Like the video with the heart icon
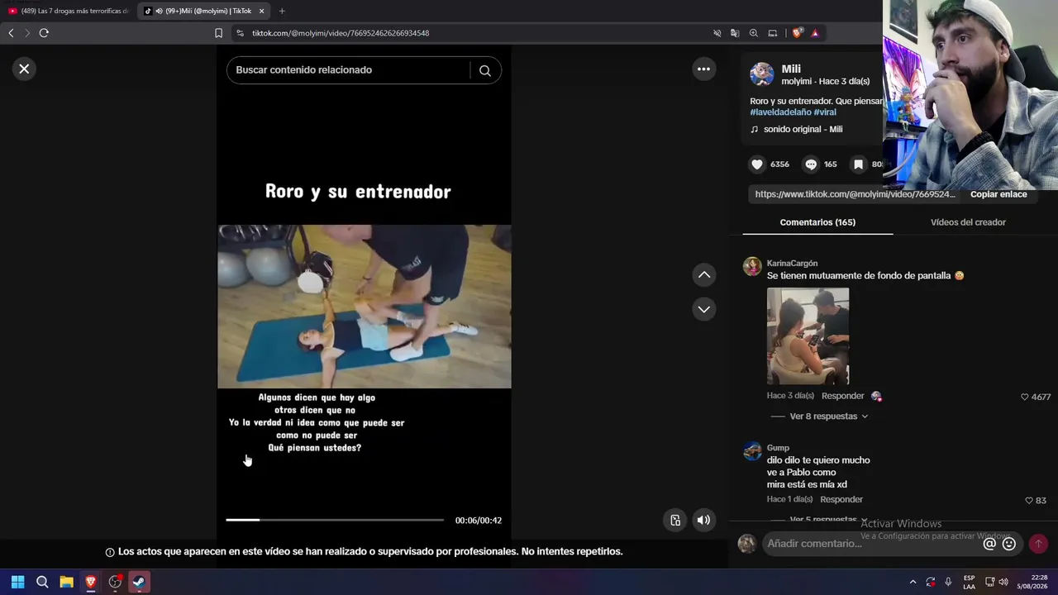This screenshot has width=1058, height=595. [756, 164]
